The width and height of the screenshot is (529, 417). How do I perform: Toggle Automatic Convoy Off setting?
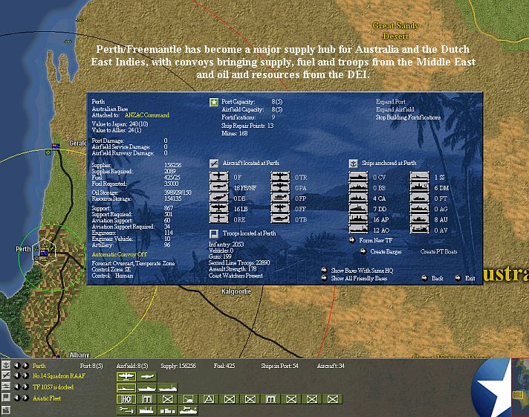coord(119,255)
